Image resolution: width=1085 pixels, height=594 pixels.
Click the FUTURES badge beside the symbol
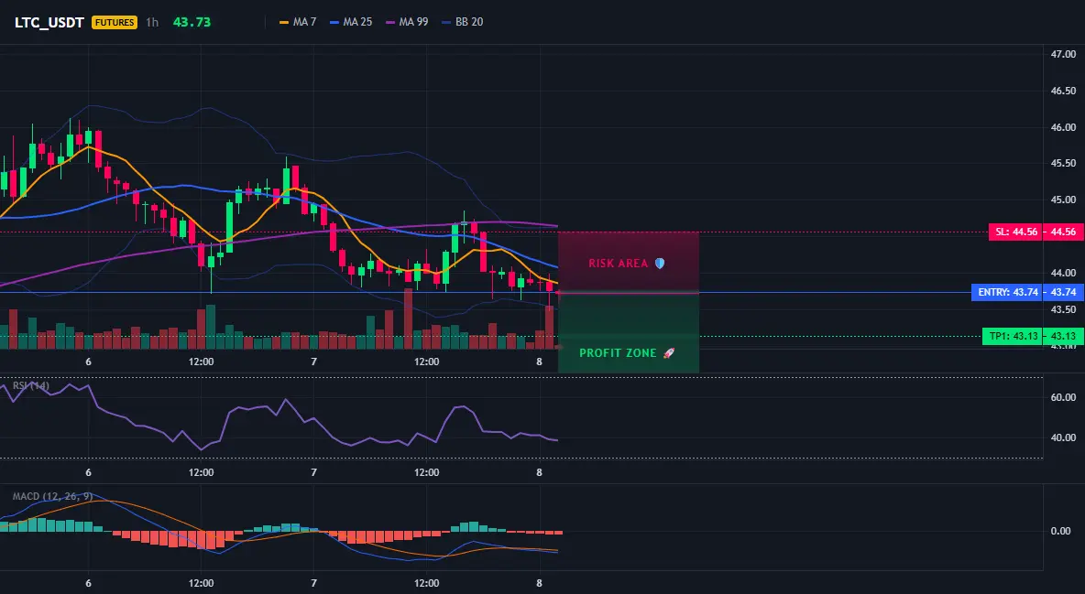click(115, 22)
